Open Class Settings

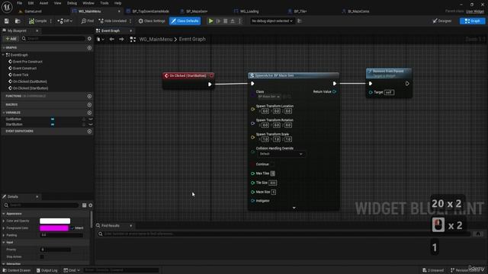[x=152, y=21]
